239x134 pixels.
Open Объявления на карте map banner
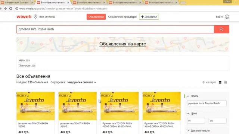coord(123,44)
